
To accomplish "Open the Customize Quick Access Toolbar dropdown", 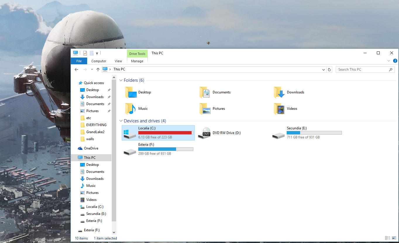I will point(97,54).
